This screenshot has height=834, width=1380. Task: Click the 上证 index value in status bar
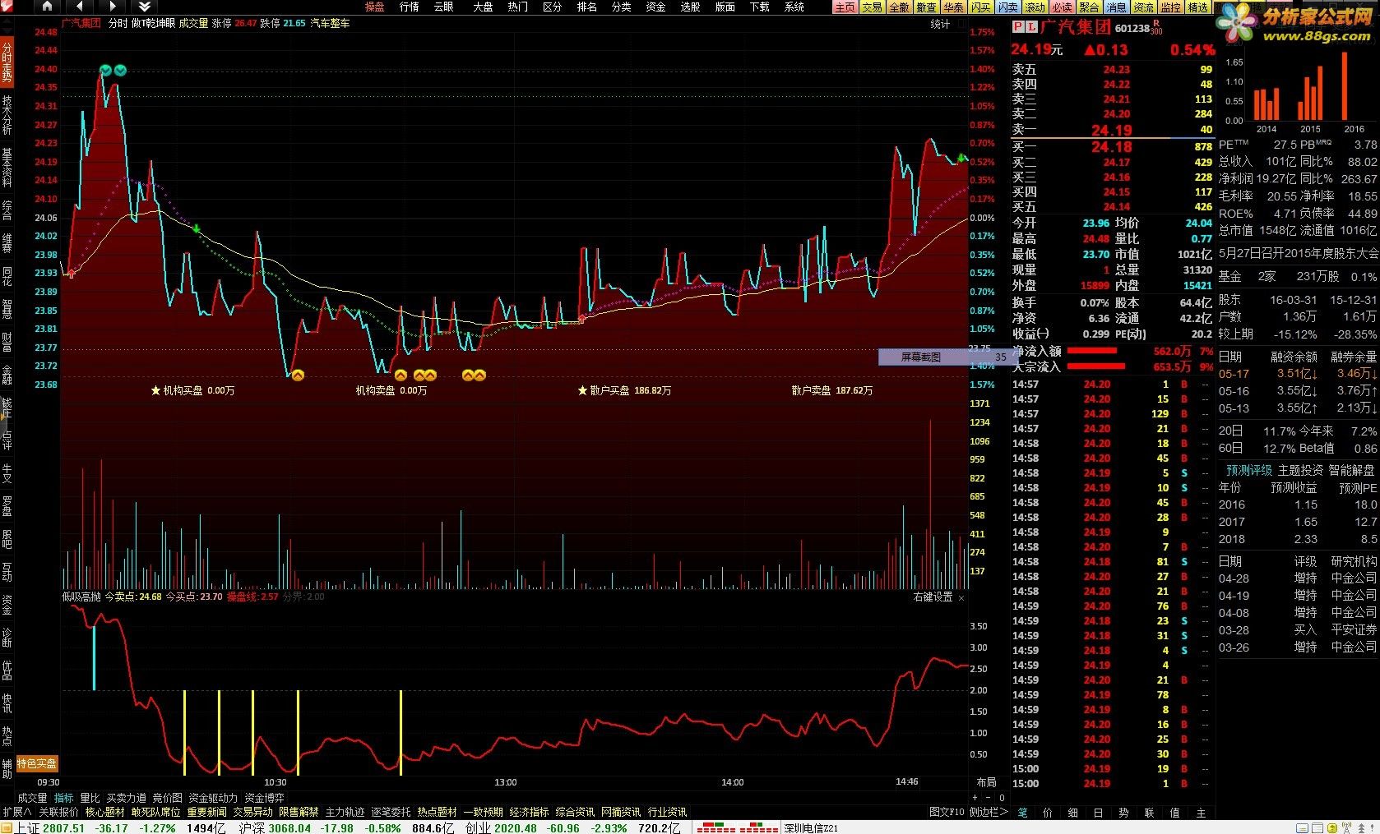pyautogui.click(x=63, y=827)
